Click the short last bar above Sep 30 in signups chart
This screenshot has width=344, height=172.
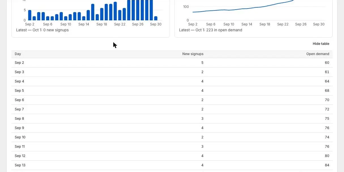coord(156,18)
